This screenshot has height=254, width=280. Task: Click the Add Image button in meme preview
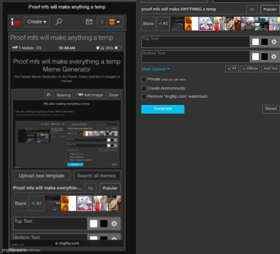[x=90, y=95]
